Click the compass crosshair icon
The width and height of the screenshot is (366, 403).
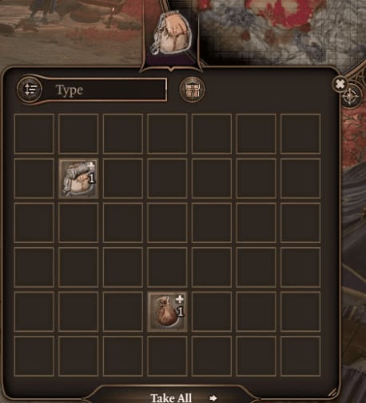351,96
